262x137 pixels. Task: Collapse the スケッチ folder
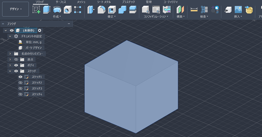pos(10,71)
